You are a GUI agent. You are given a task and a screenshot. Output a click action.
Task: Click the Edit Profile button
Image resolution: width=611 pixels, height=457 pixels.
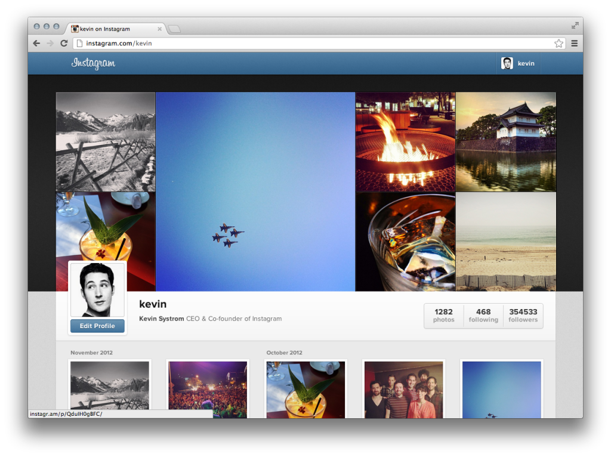click(x=97, y=326)
